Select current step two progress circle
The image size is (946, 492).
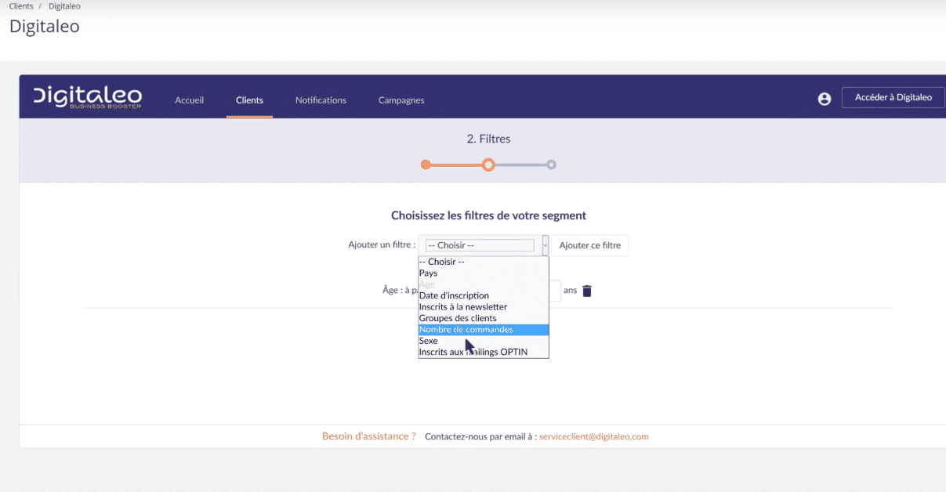pos(488,165)
